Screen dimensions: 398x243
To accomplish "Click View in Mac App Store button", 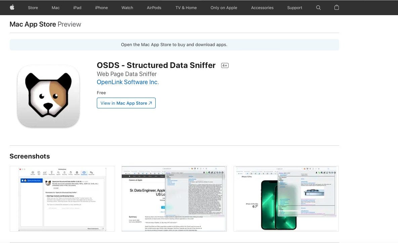I will click(126, 103).
